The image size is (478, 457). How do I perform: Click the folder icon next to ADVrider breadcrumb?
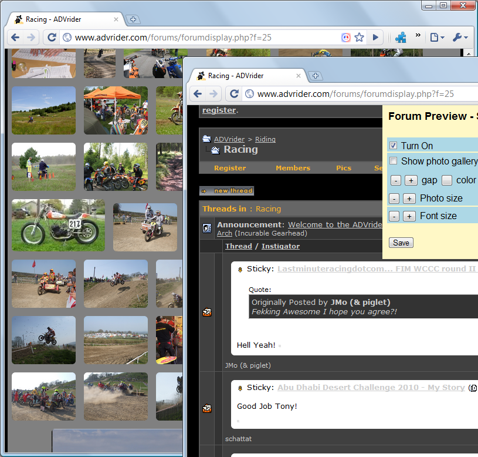click(206, 139)
